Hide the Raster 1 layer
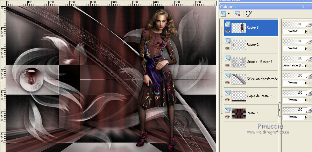 click(227, 117)
